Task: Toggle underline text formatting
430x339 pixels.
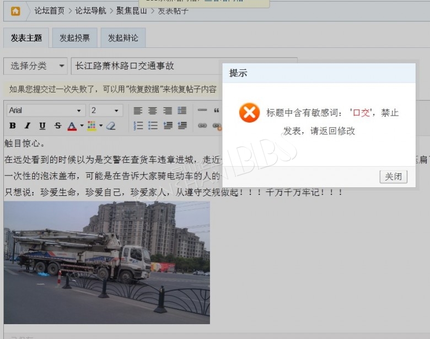Action: coord(42,126)
